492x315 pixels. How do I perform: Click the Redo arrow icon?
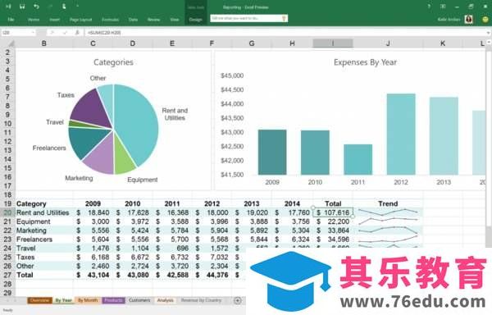(x=50, y=7)
